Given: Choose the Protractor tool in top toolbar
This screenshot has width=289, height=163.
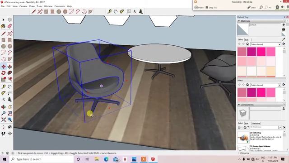Looking at the screenshot, I should point(122,12).
